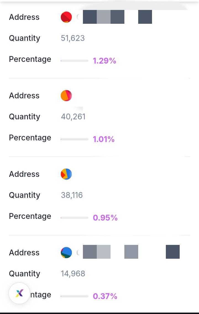Select the 1.01% percentage value
199x314 pixels.
[x=104, y=139]
